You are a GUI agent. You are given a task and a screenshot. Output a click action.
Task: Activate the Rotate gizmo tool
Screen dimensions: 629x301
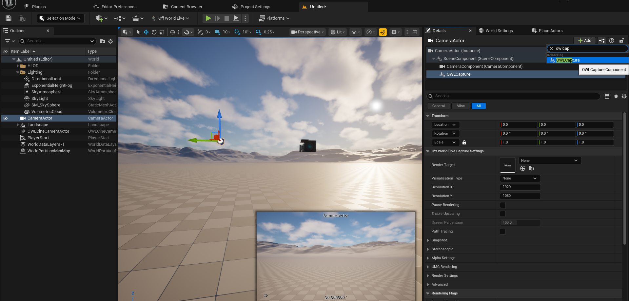[154, 32]
